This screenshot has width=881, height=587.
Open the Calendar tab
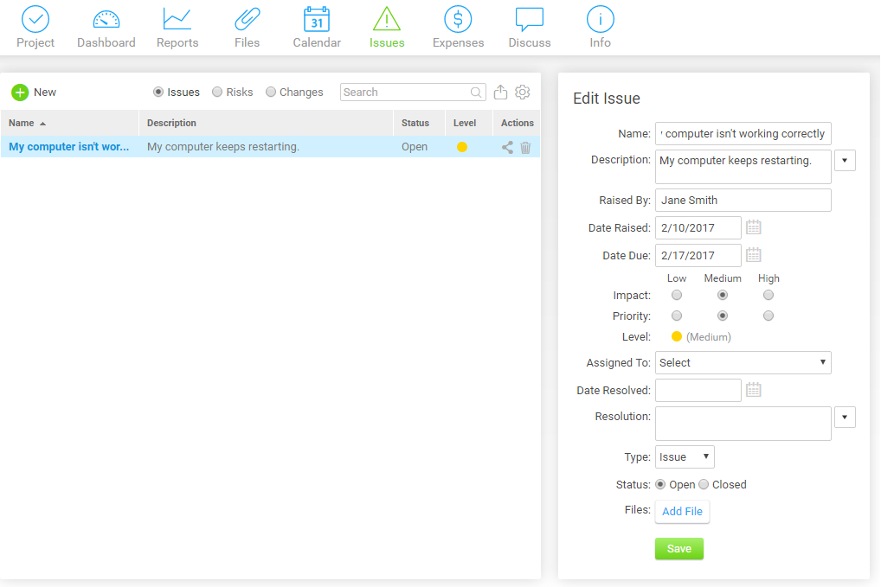pyautogui.click(x=317, y=28)
